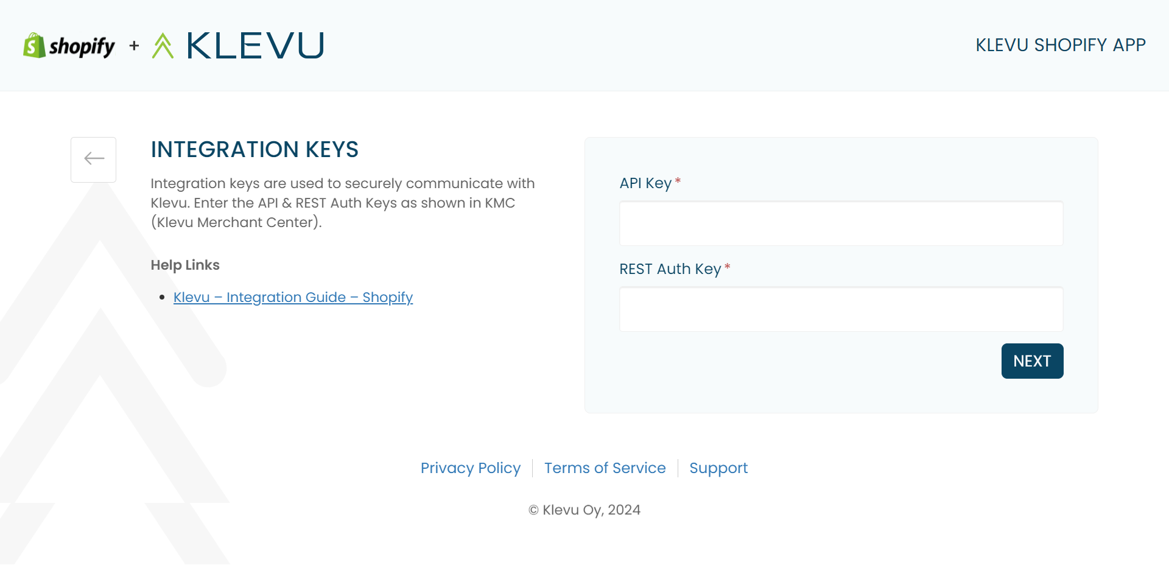Open the Support link in footer
This screenshot has width=1169, height=565.
718,468
